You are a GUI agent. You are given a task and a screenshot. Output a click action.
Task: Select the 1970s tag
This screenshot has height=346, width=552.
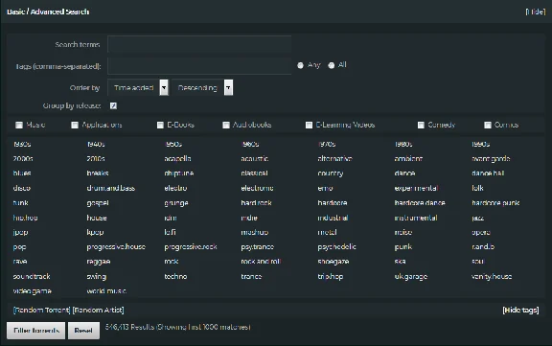tap(327, 144)
